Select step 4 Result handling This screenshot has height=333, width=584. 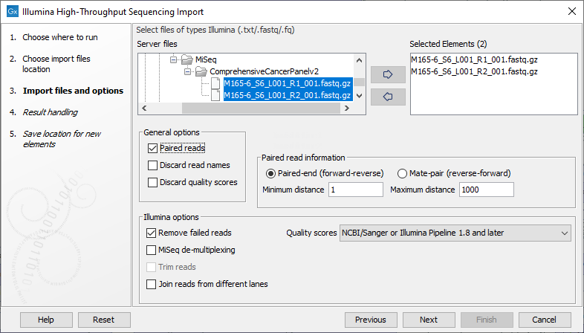(51, 112)
